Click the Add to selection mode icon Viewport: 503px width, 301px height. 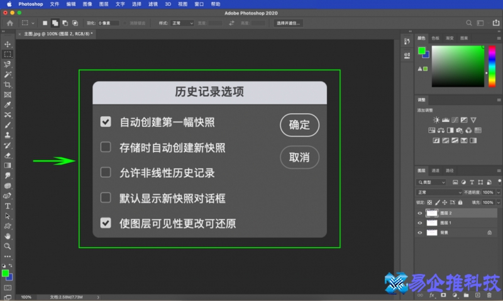pos(55,23)
